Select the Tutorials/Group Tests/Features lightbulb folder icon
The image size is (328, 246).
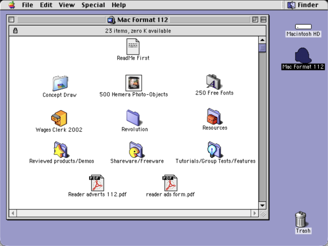pyautogui.click(x=214, y=150)
